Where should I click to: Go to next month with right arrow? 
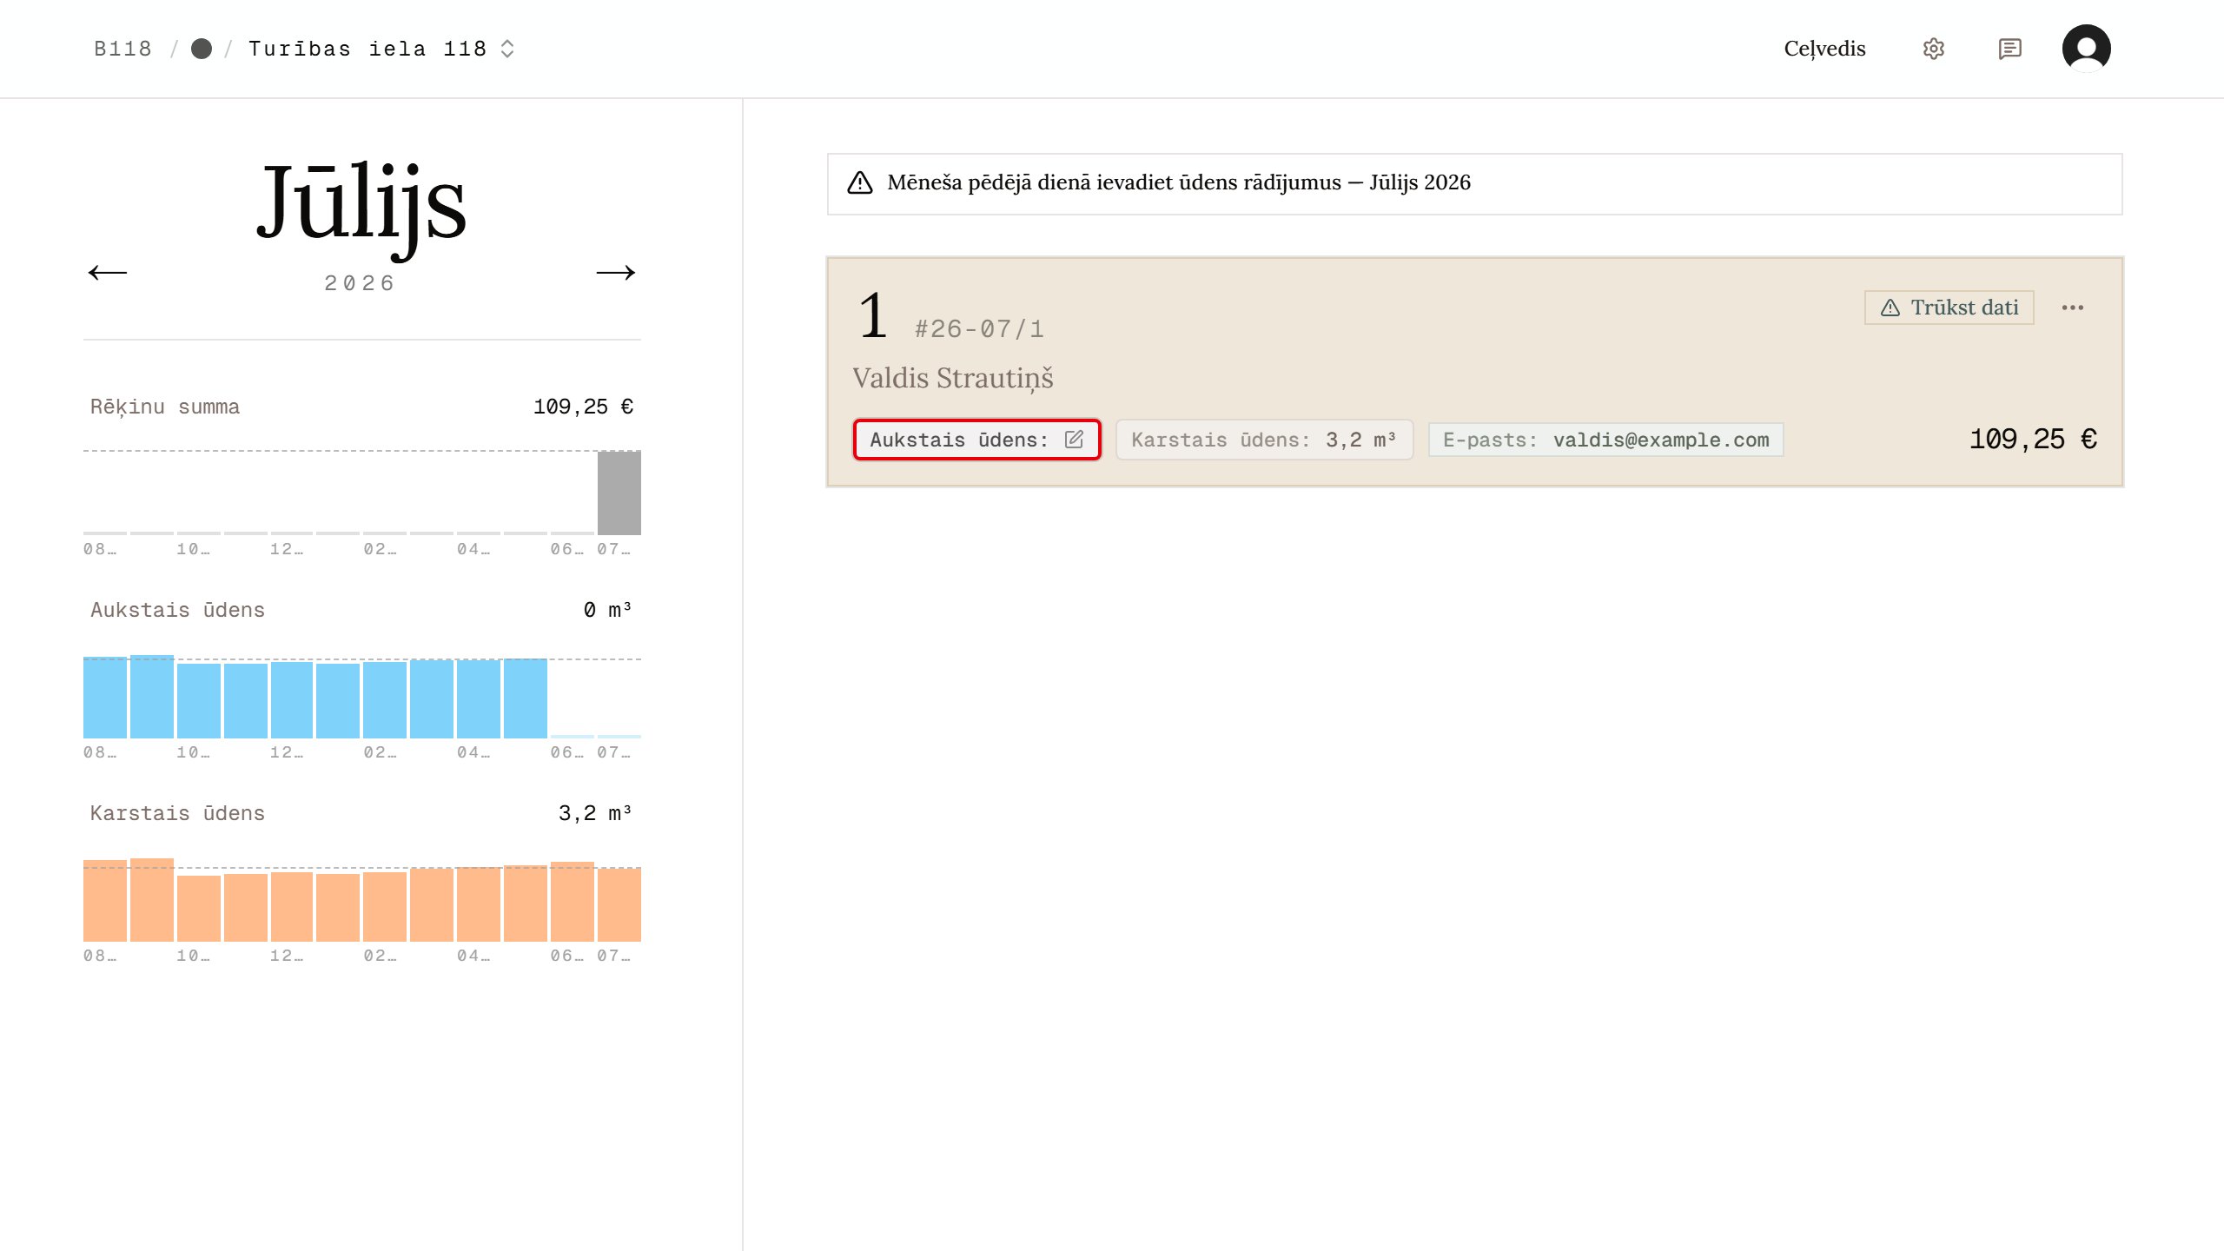pyautogui.click(x=616, y=273)
